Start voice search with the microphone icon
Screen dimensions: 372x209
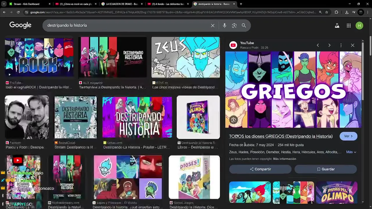click(224, 26)
